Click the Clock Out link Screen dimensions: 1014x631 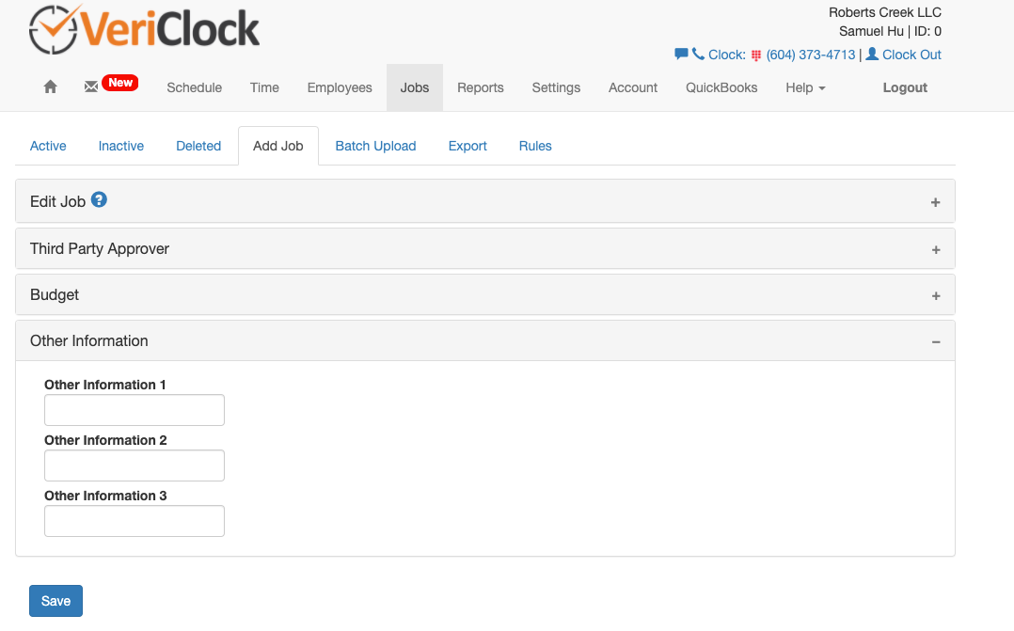click(x=911, y=55)
